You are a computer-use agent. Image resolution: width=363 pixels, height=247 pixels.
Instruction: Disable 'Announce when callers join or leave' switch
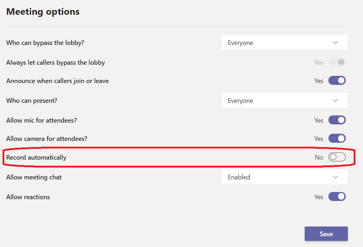point(337,81)
